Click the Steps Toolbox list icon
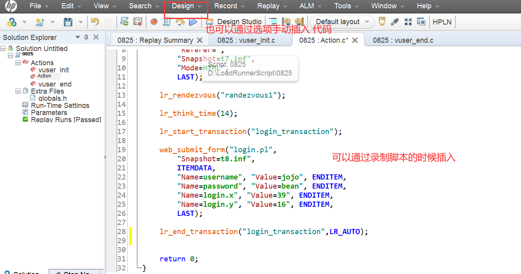 click(x=273, y=22)
